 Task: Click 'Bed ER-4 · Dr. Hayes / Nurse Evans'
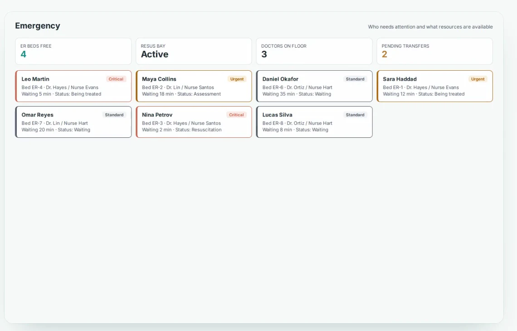pyautogui.click(x=60, y=88)
